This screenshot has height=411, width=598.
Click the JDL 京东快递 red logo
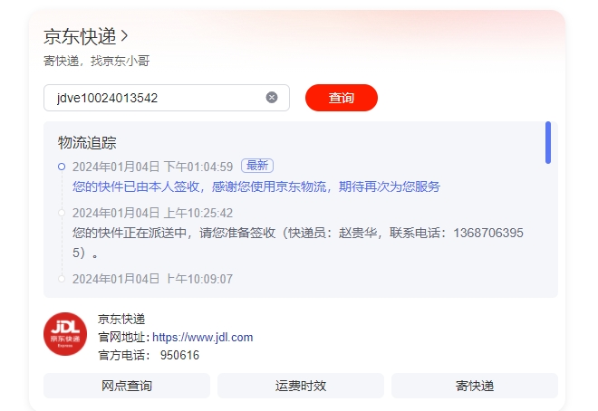(x=65, y=334)
